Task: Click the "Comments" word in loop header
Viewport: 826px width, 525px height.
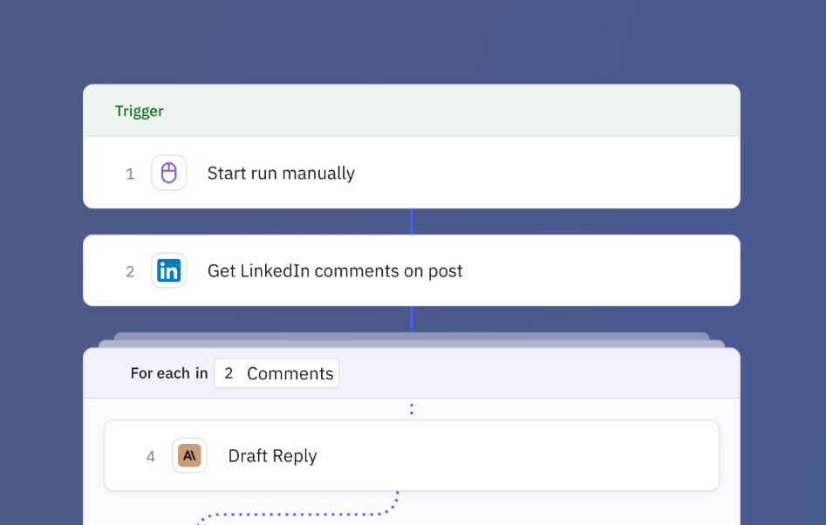Action: pyautogui.click(x=290, y=373)
